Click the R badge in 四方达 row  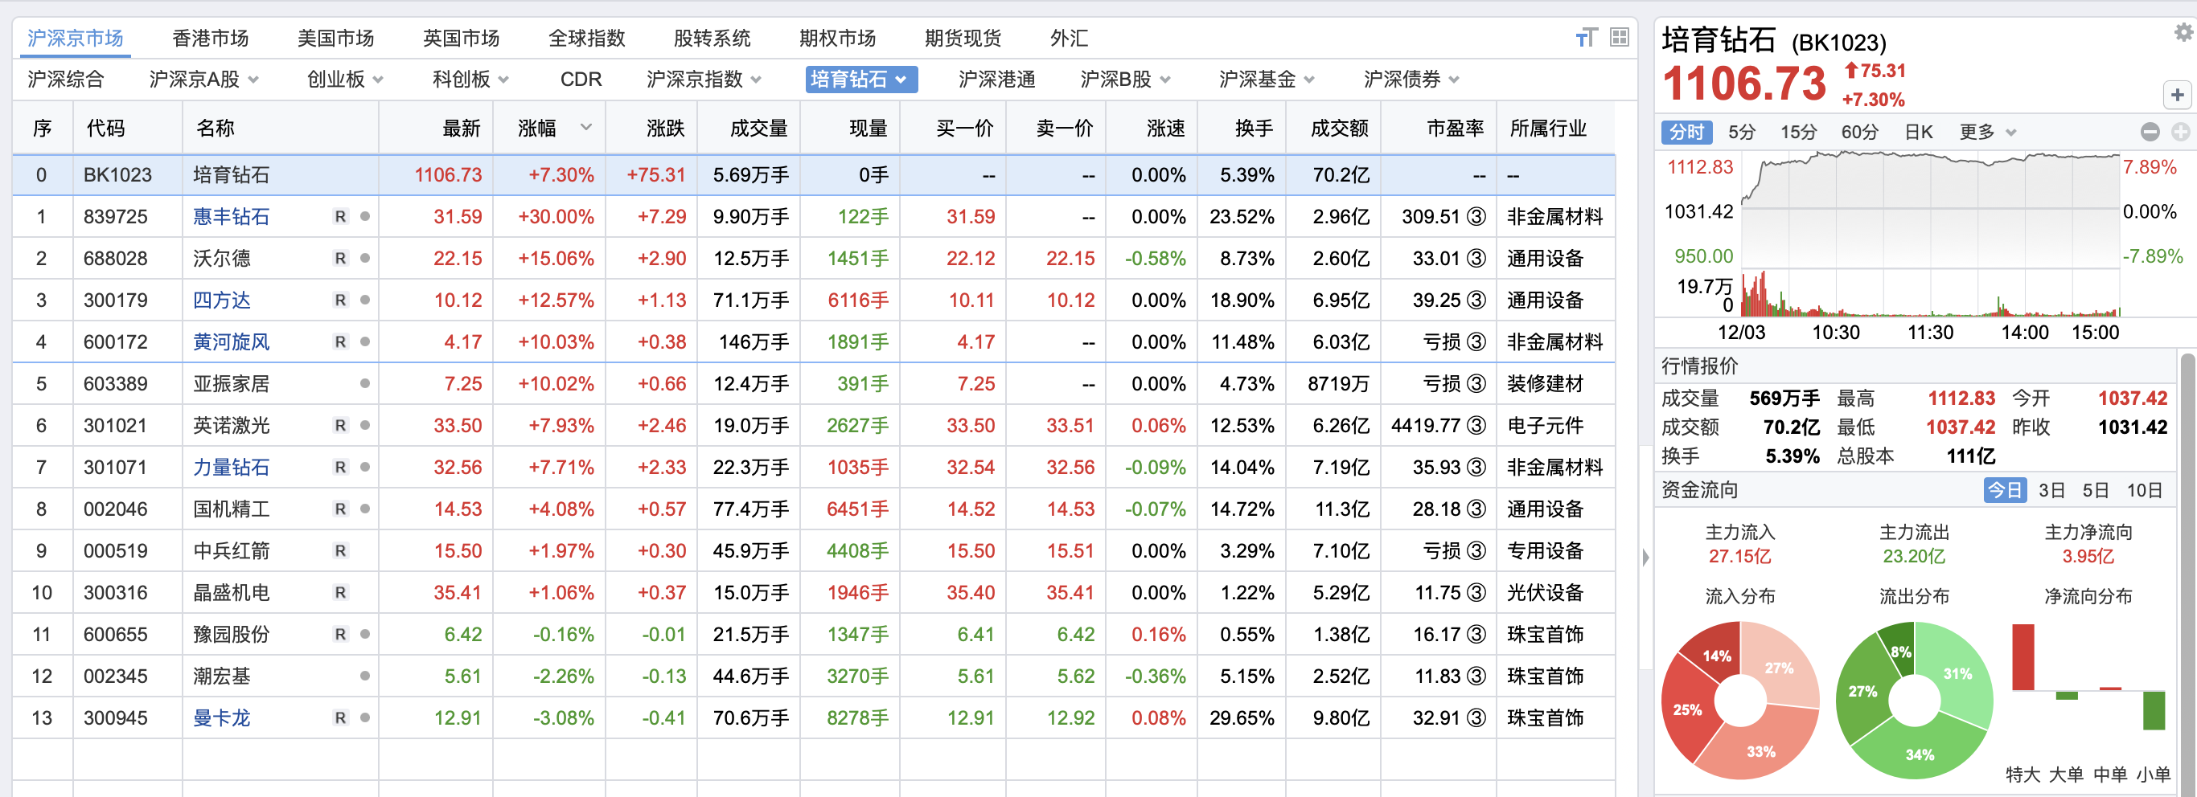pos(340,300)
